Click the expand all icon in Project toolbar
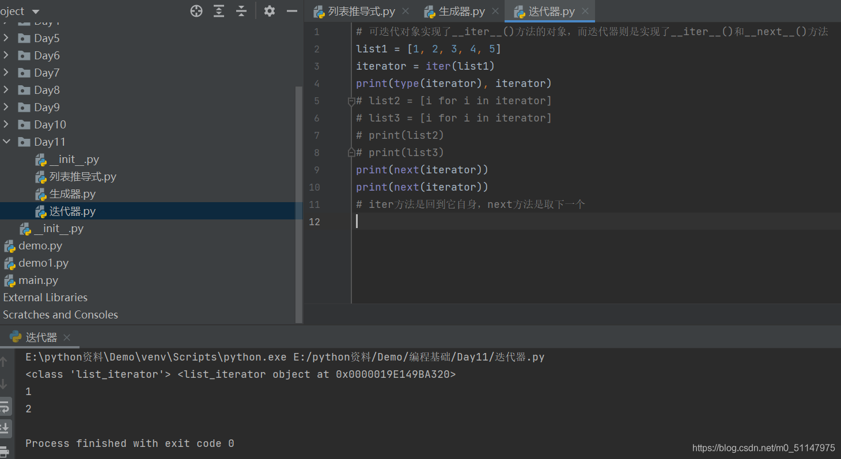Image resolution: width=841 pixels, height=459 pixels. (219, 11)
